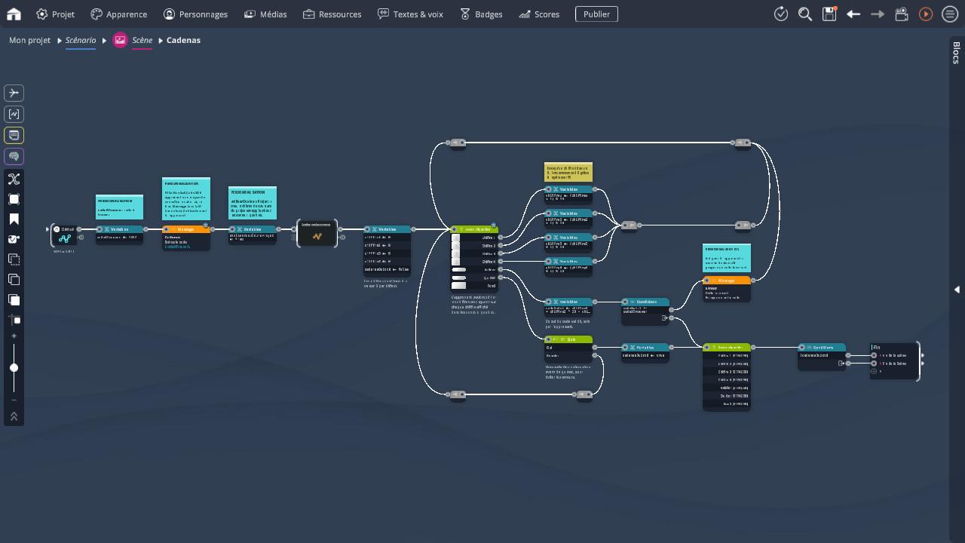
Task: Select the shuffle arrows tool
Action: (x=14, y=179)
